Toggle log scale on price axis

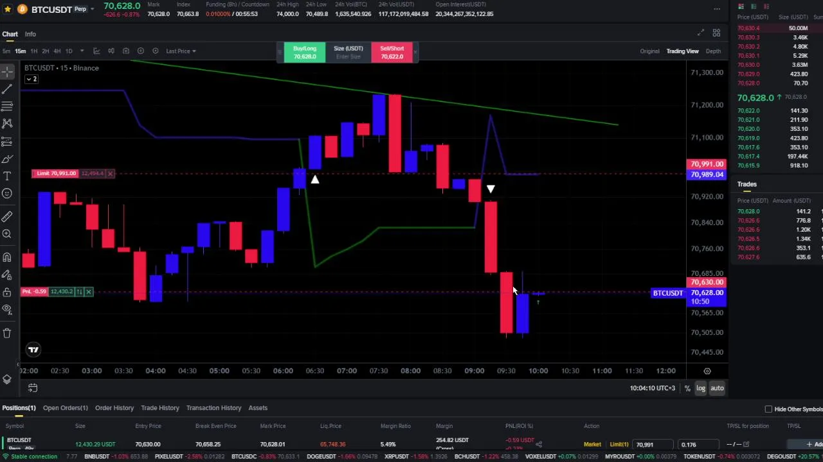pyautogui.click(x=701, y=388)
